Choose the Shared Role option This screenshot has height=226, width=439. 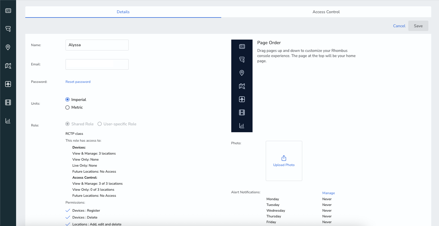point(68,124)
